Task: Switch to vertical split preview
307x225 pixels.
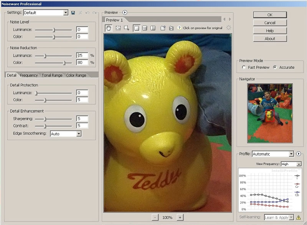Action: (153, 28)
